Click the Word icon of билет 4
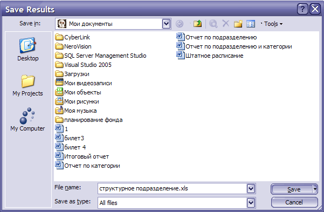This screenshot has width=324, height=212. coord(59,147)
